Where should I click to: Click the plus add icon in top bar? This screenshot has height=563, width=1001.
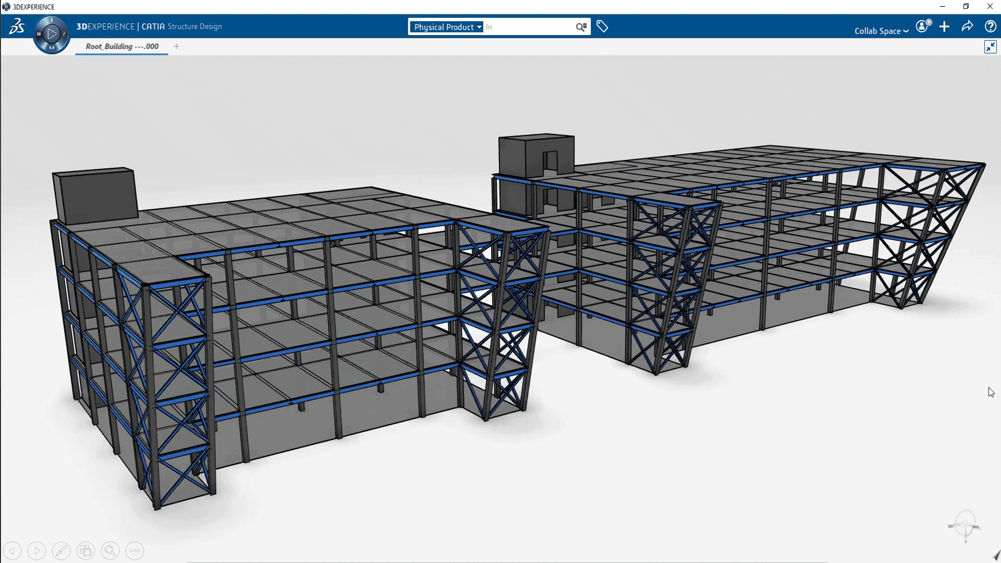(x=944, y=27)
